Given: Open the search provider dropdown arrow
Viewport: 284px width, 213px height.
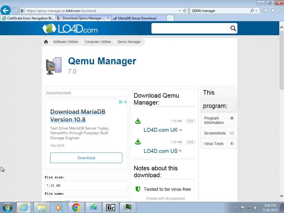Looking at the screenshot, I should coord(256,11).
